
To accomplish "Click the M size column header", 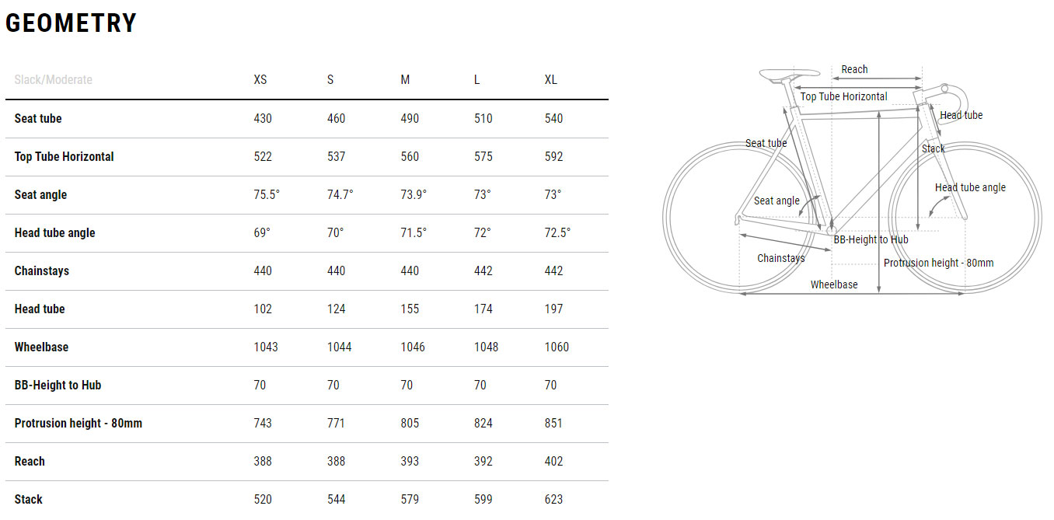I will coord(405,80).
